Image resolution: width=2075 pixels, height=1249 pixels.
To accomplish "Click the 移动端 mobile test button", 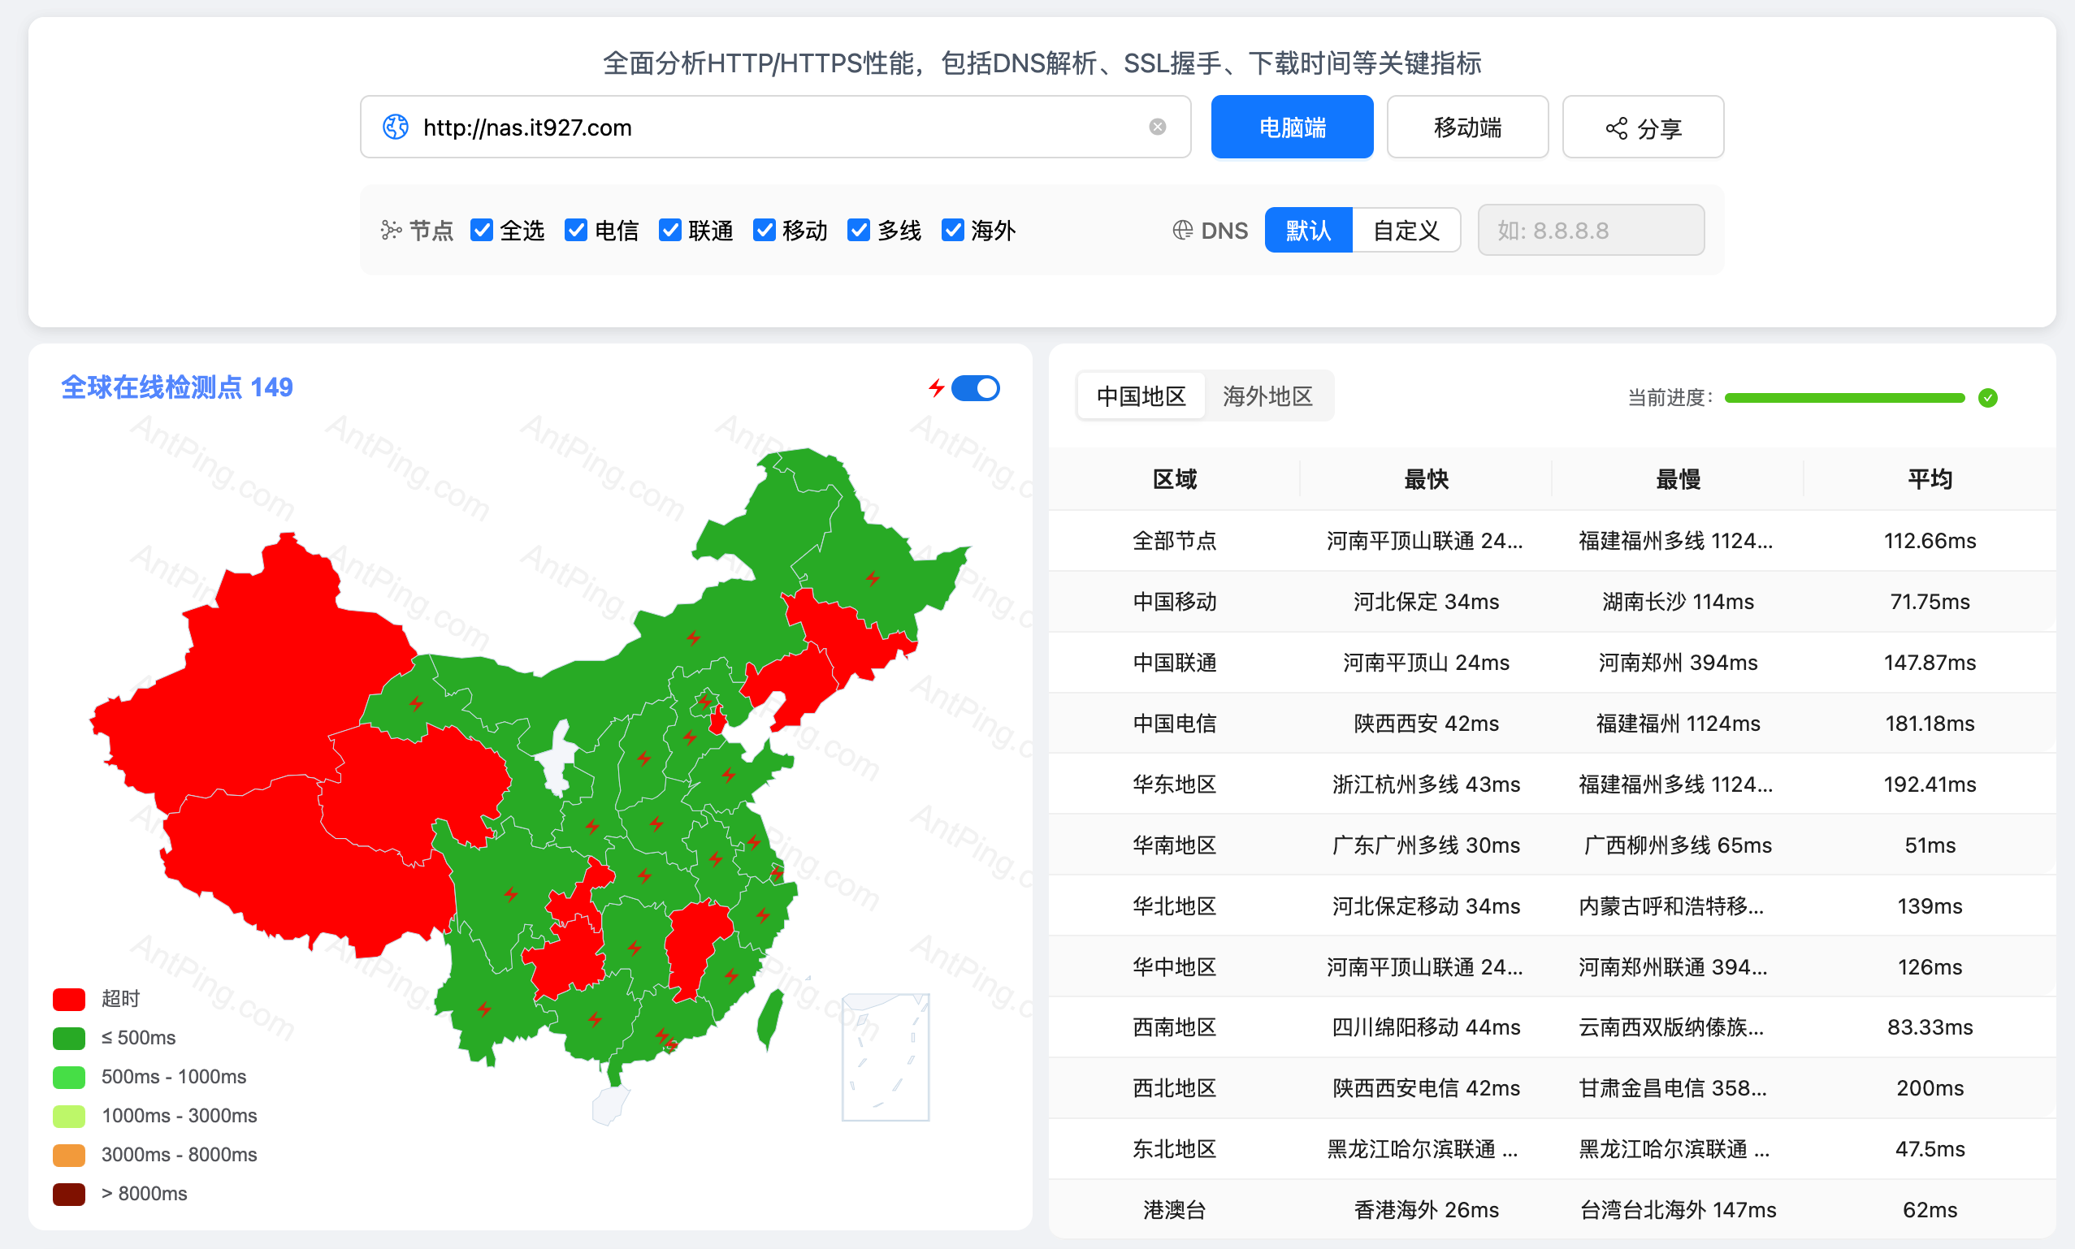I will pyautogui.click(x=1466, y=127).
